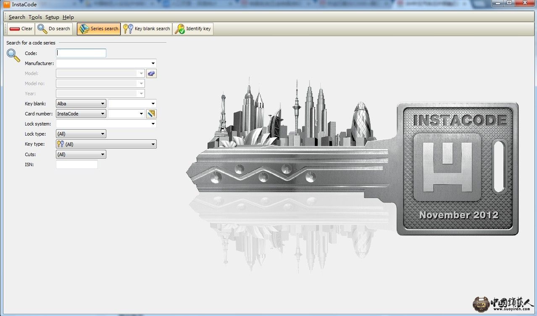This screenshot has height=316, width=537.
Task: Open the Help menu
Action: coord(68,17)
